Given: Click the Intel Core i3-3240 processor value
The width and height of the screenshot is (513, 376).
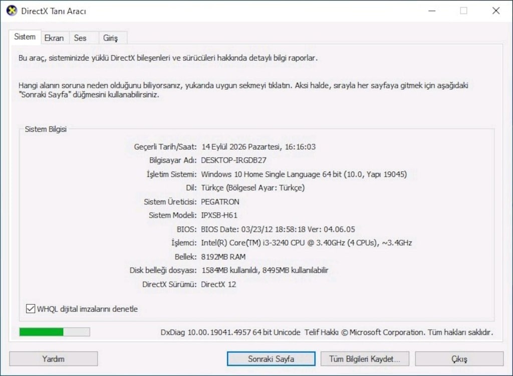Looking at the screenshot, I should (x=306, y=243).
